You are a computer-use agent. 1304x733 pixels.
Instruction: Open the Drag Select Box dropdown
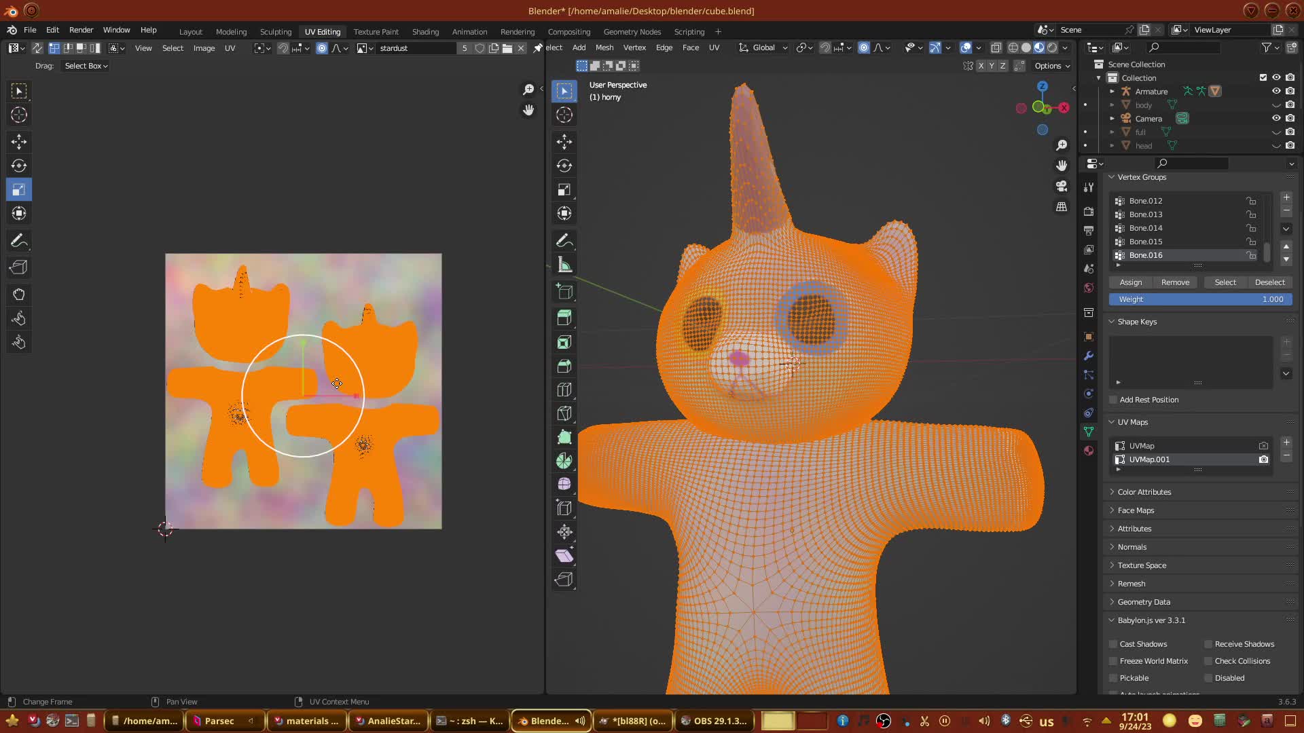[86, 66]
